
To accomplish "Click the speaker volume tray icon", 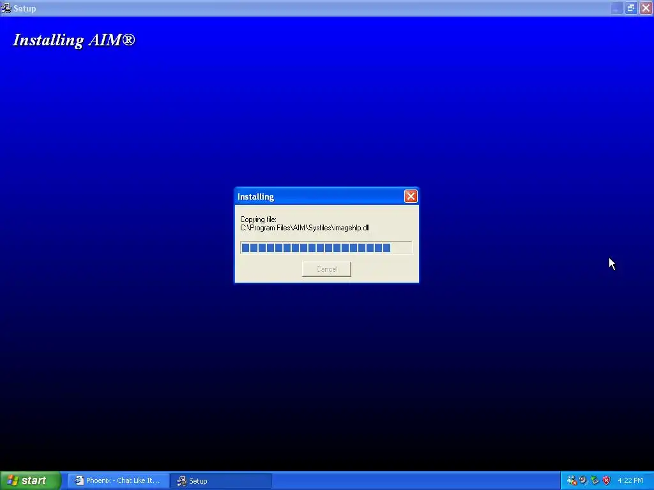I will tap(583, 480).
